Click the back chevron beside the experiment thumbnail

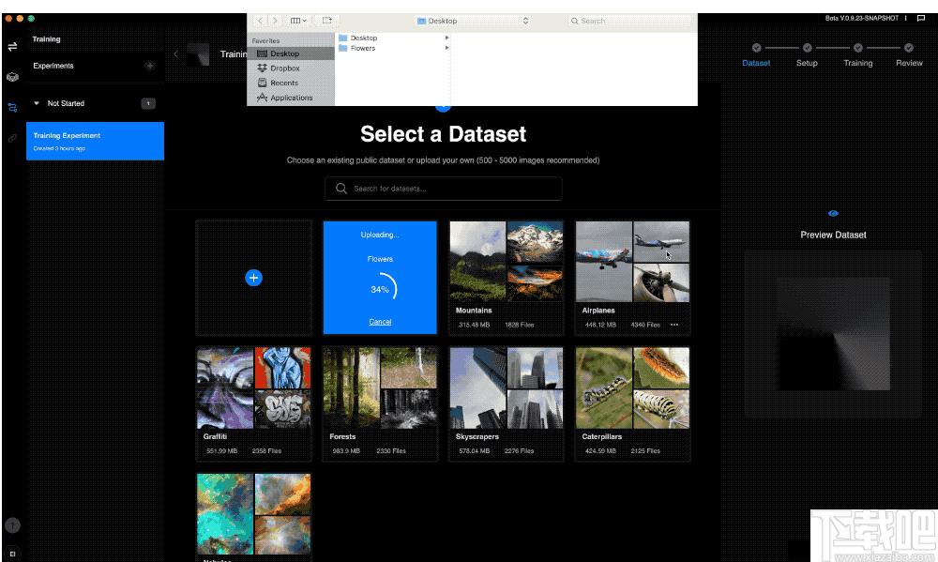coord(176,53)
